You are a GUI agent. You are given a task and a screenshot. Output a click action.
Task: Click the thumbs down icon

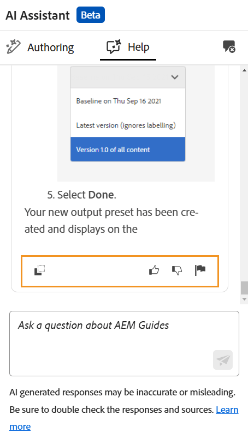177,270
